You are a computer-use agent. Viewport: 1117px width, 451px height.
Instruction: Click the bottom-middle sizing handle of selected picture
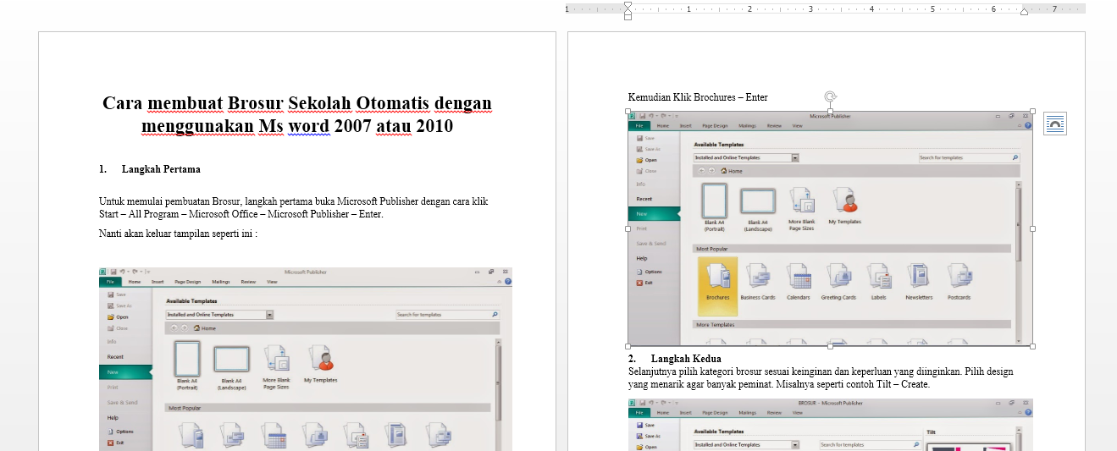(x=830, y=346)
